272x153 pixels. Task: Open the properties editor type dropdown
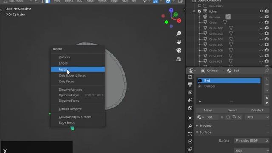pyautogui.click(x=192, y=71)
